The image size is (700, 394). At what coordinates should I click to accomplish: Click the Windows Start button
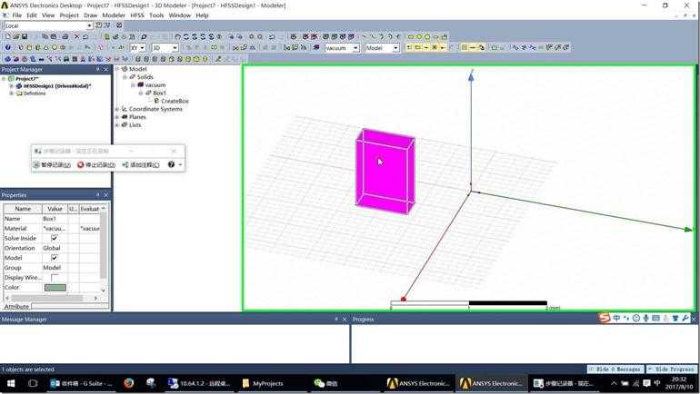click(x=11, y=383)
